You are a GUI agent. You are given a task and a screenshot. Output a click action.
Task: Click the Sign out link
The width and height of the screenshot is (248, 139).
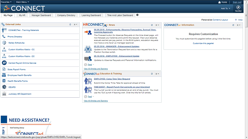237,2
